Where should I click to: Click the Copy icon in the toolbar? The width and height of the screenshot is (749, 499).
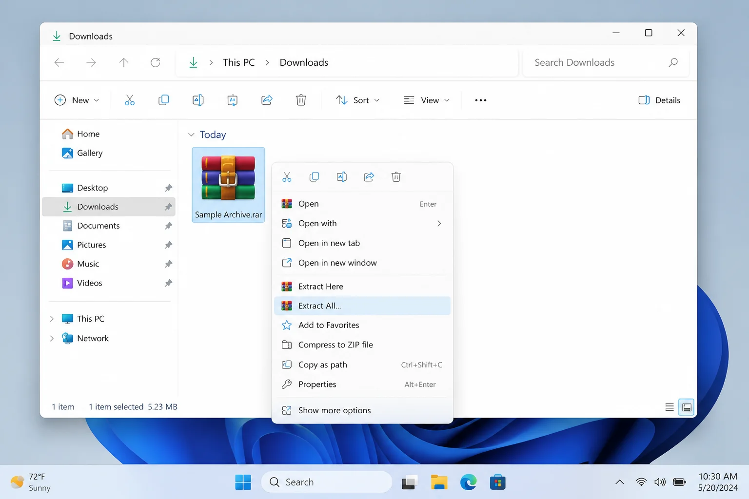(x=164, y=100)
